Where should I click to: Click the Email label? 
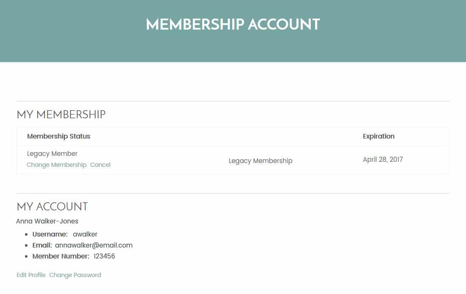click(42, 245)
